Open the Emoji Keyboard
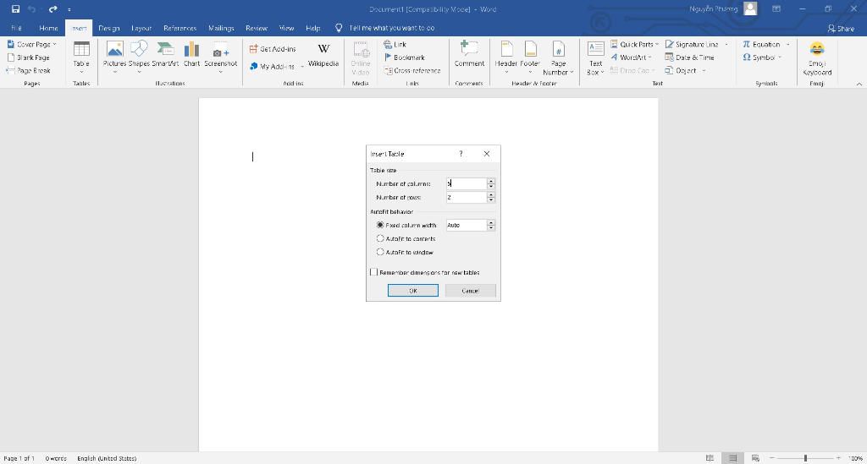 (817, 58)
